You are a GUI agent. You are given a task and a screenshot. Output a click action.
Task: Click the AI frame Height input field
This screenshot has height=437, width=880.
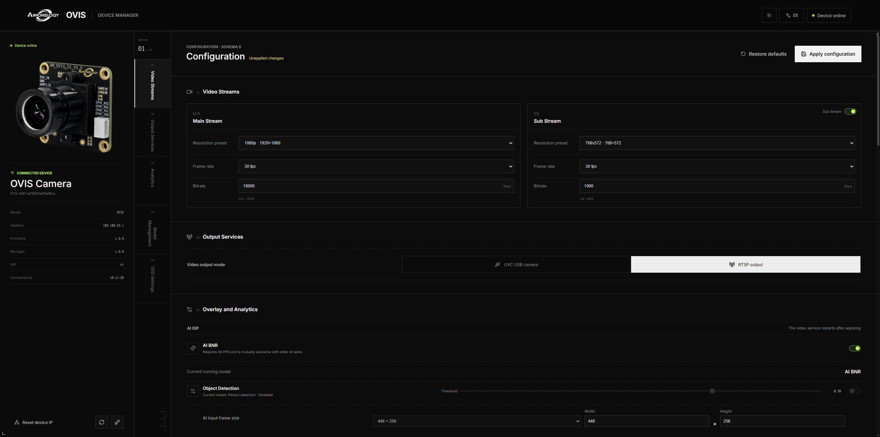click(782, 421)
